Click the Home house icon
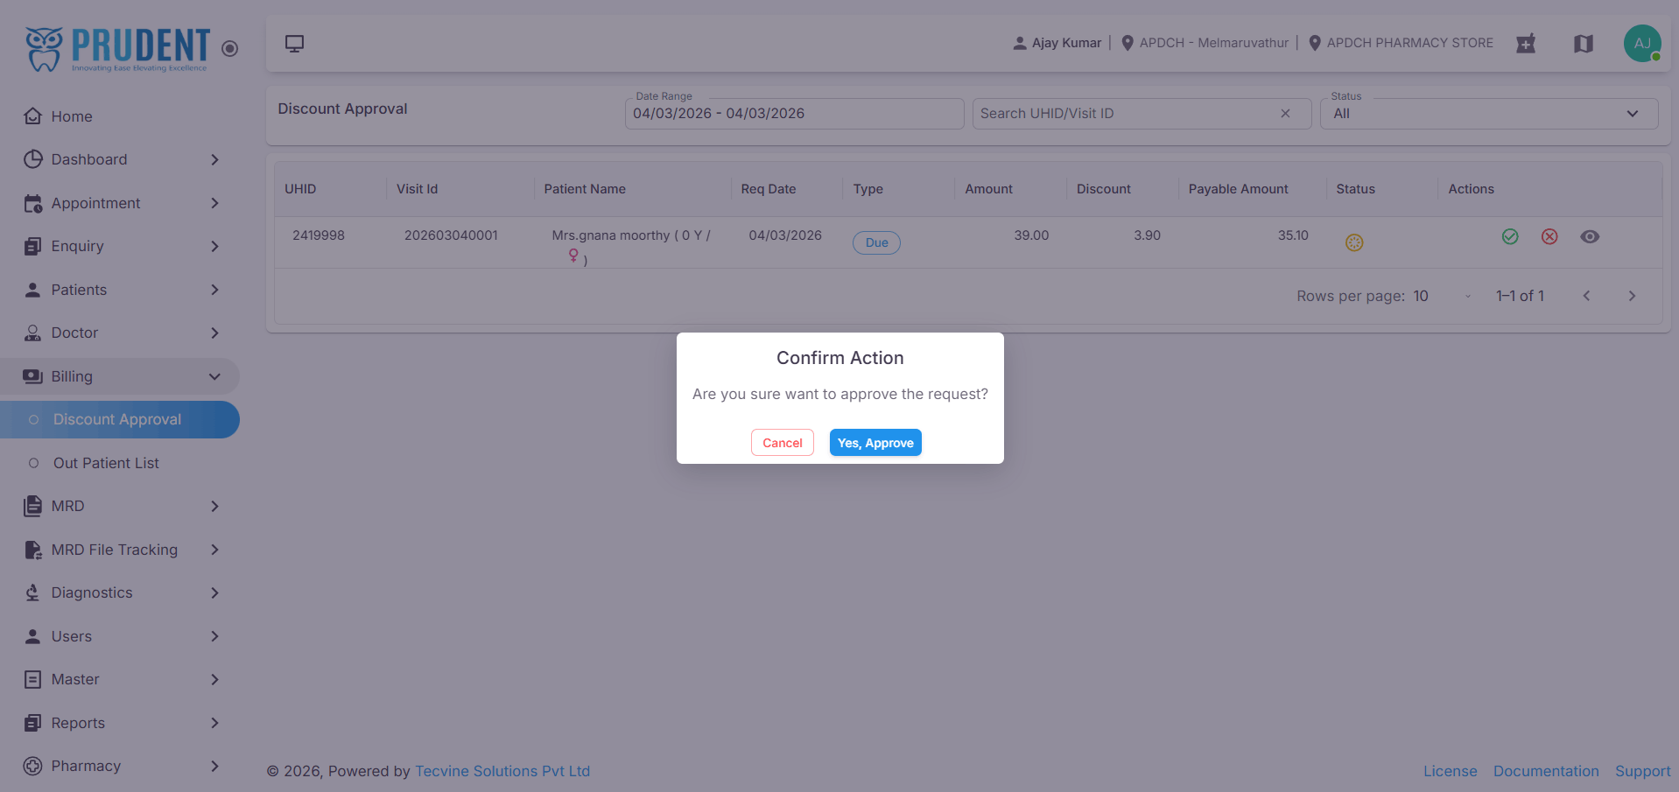Viewport: 1679px width, 792px height. [33, 116]
